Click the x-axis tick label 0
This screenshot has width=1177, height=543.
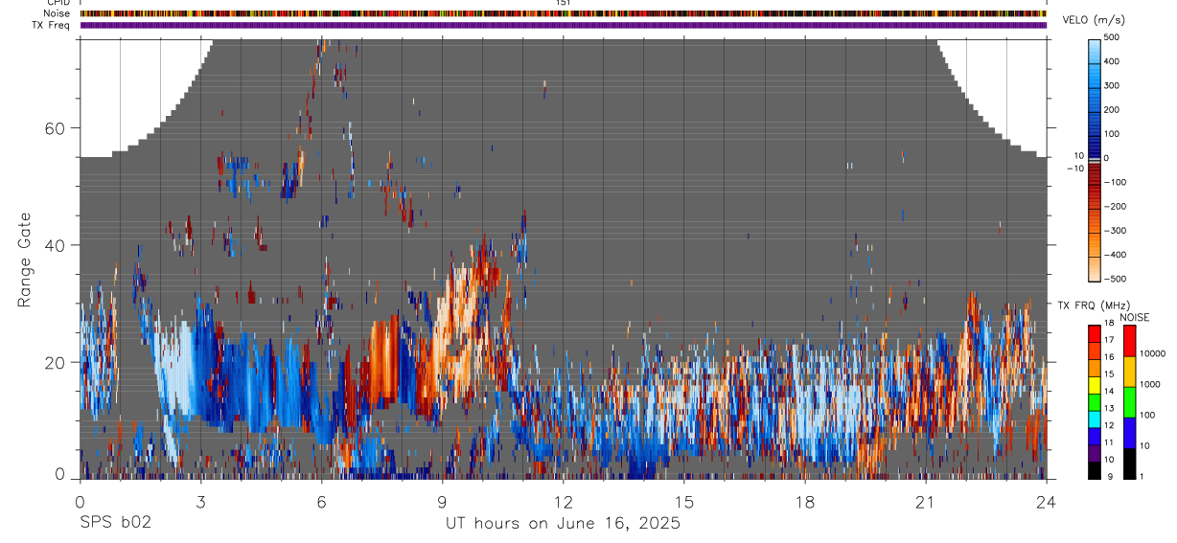coord(80,502)
